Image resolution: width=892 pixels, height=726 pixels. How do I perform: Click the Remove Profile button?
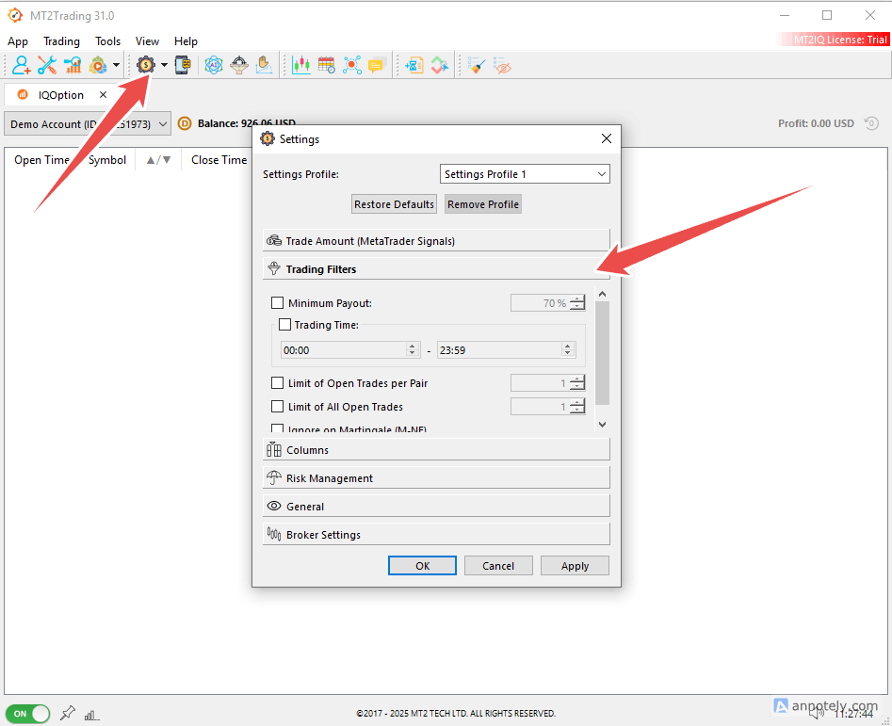483,204
